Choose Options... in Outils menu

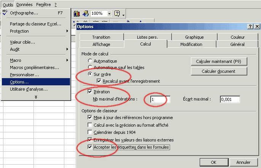[36, 82]
